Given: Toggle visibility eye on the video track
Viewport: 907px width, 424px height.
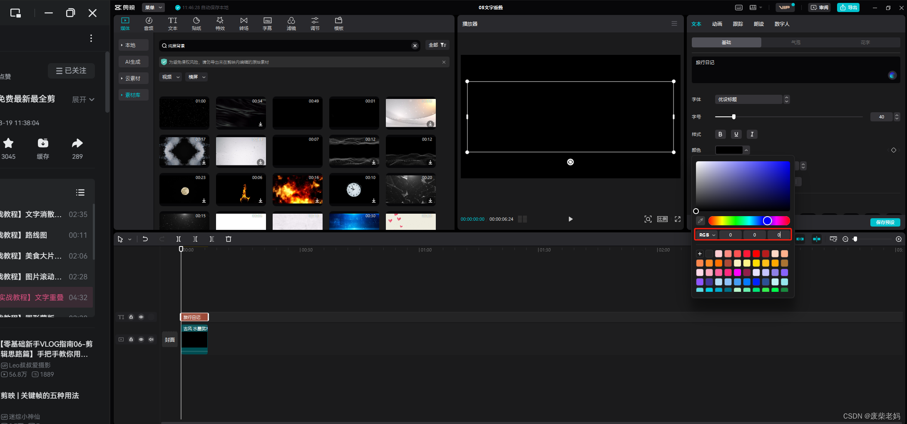Looking at the screenshot, I should [141, 340].
